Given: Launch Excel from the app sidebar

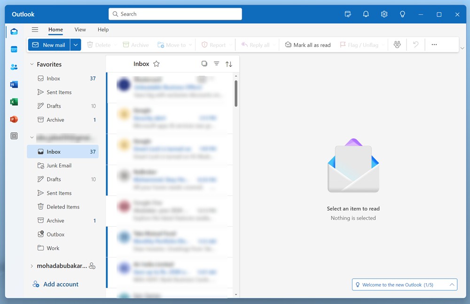Looking at the screenshot, I should coord(14,102).
